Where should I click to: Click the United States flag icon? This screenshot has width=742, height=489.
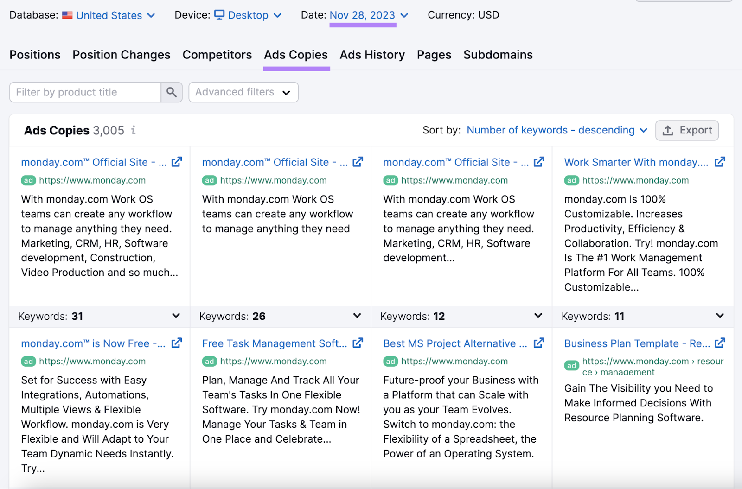67,15
